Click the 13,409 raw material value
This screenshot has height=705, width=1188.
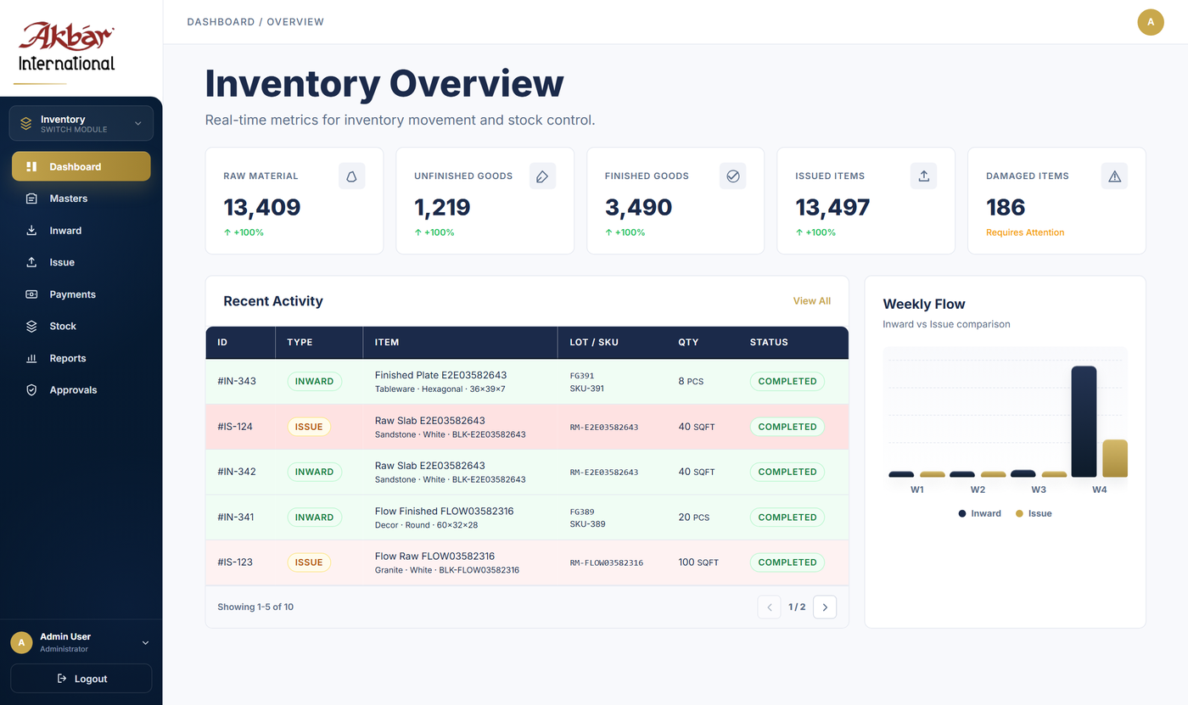click(262, 207)
